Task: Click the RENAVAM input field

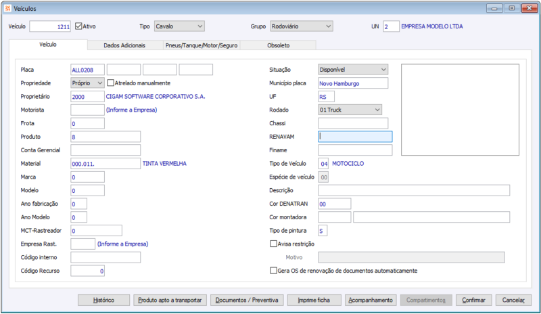Action: pos(355,137)
